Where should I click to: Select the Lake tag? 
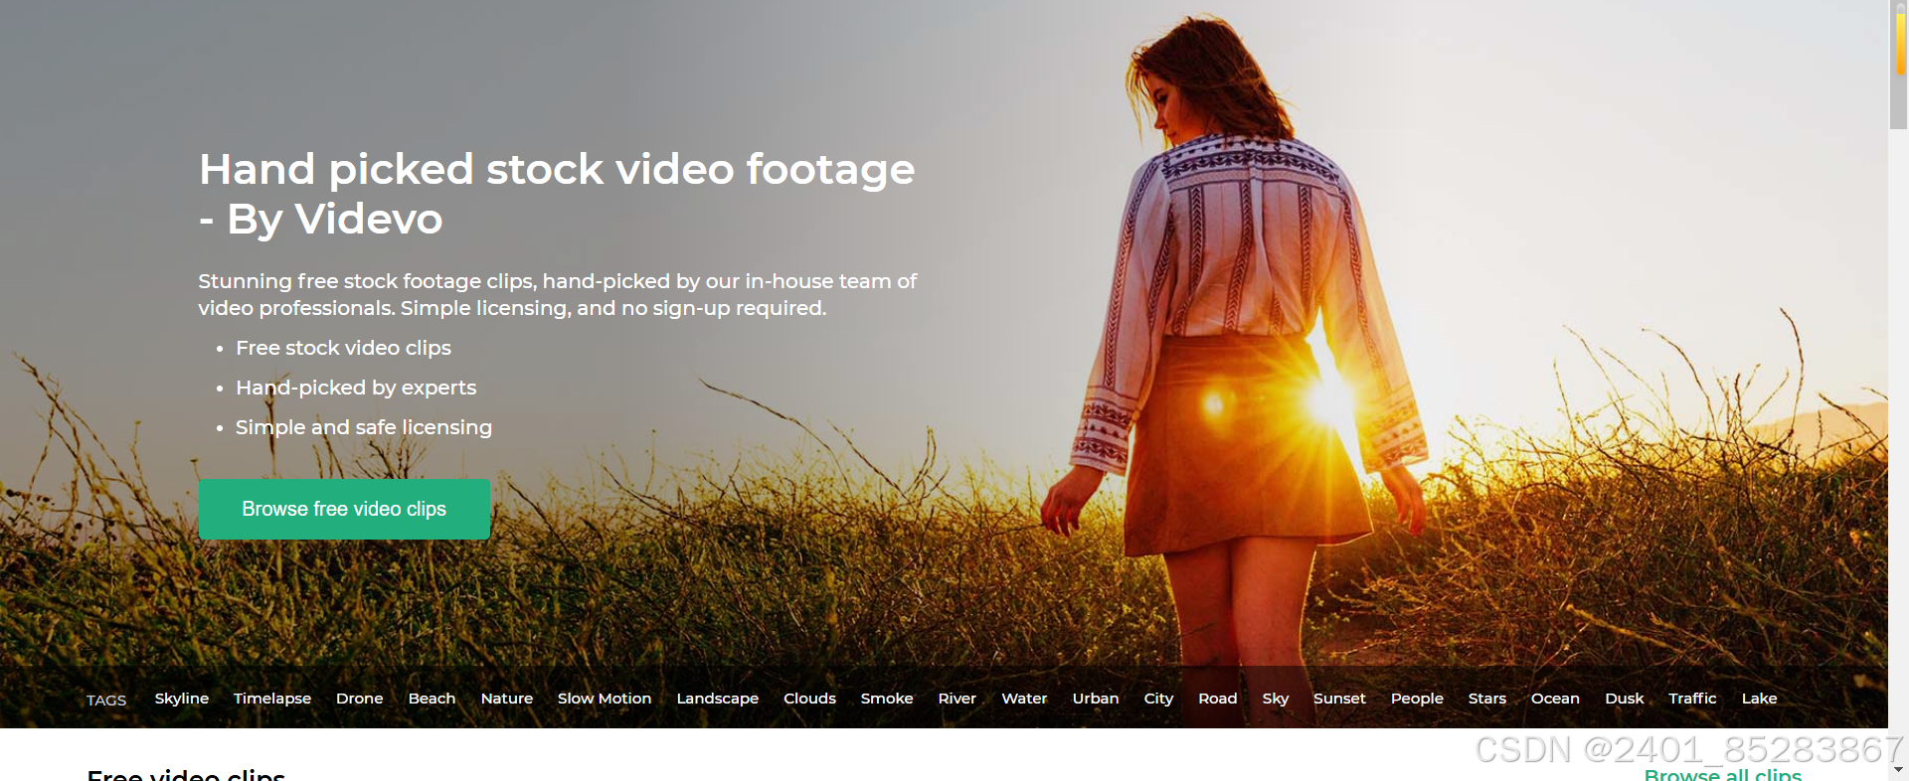1759,699
